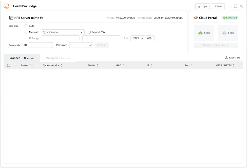This screenshot has height=168, width=247.
Task: Click the Cloud Portal logo icon
Action: point(196,18)
